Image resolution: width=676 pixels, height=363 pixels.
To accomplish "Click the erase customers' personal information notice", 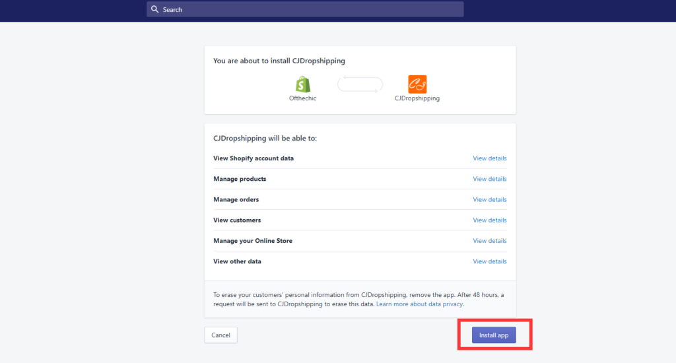I will (358, 299).
